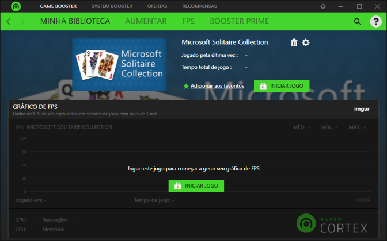The image size is (387, 241).
Task: Close the Razer Cortex window
Action: pyautogui.click(x=377, y=6)
